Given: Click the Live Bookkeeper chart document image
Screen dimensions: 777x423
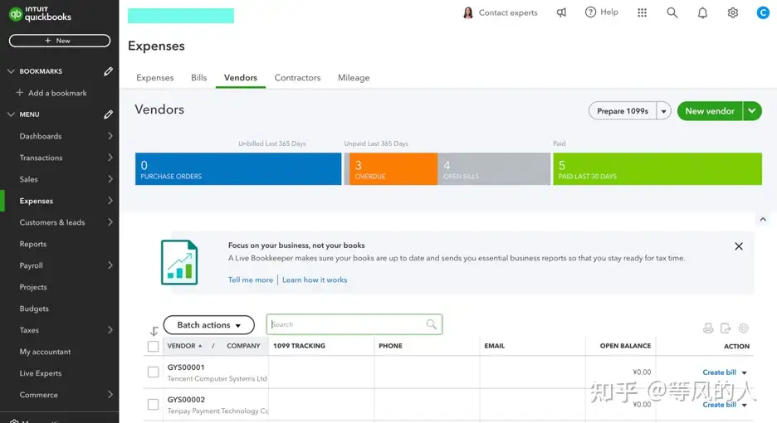Looking at the screenshot, I should coord(179,262).
